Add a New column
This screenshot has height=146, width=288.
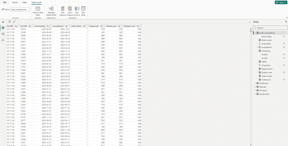click(77, 9)
